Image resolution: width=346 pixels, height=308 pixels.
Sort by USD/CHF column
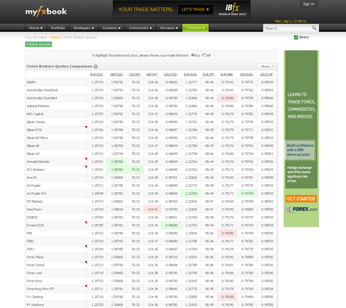click(266, 74)
